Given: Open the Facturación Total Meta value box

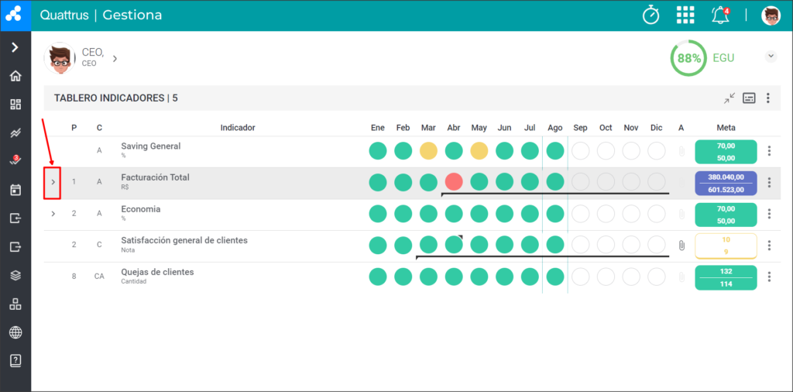Looking at the screenshot, I should [726, 183].
